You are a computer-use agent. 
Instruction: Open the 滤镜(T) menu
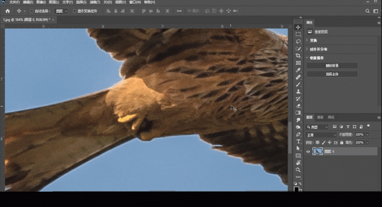[x=95, y=2]
